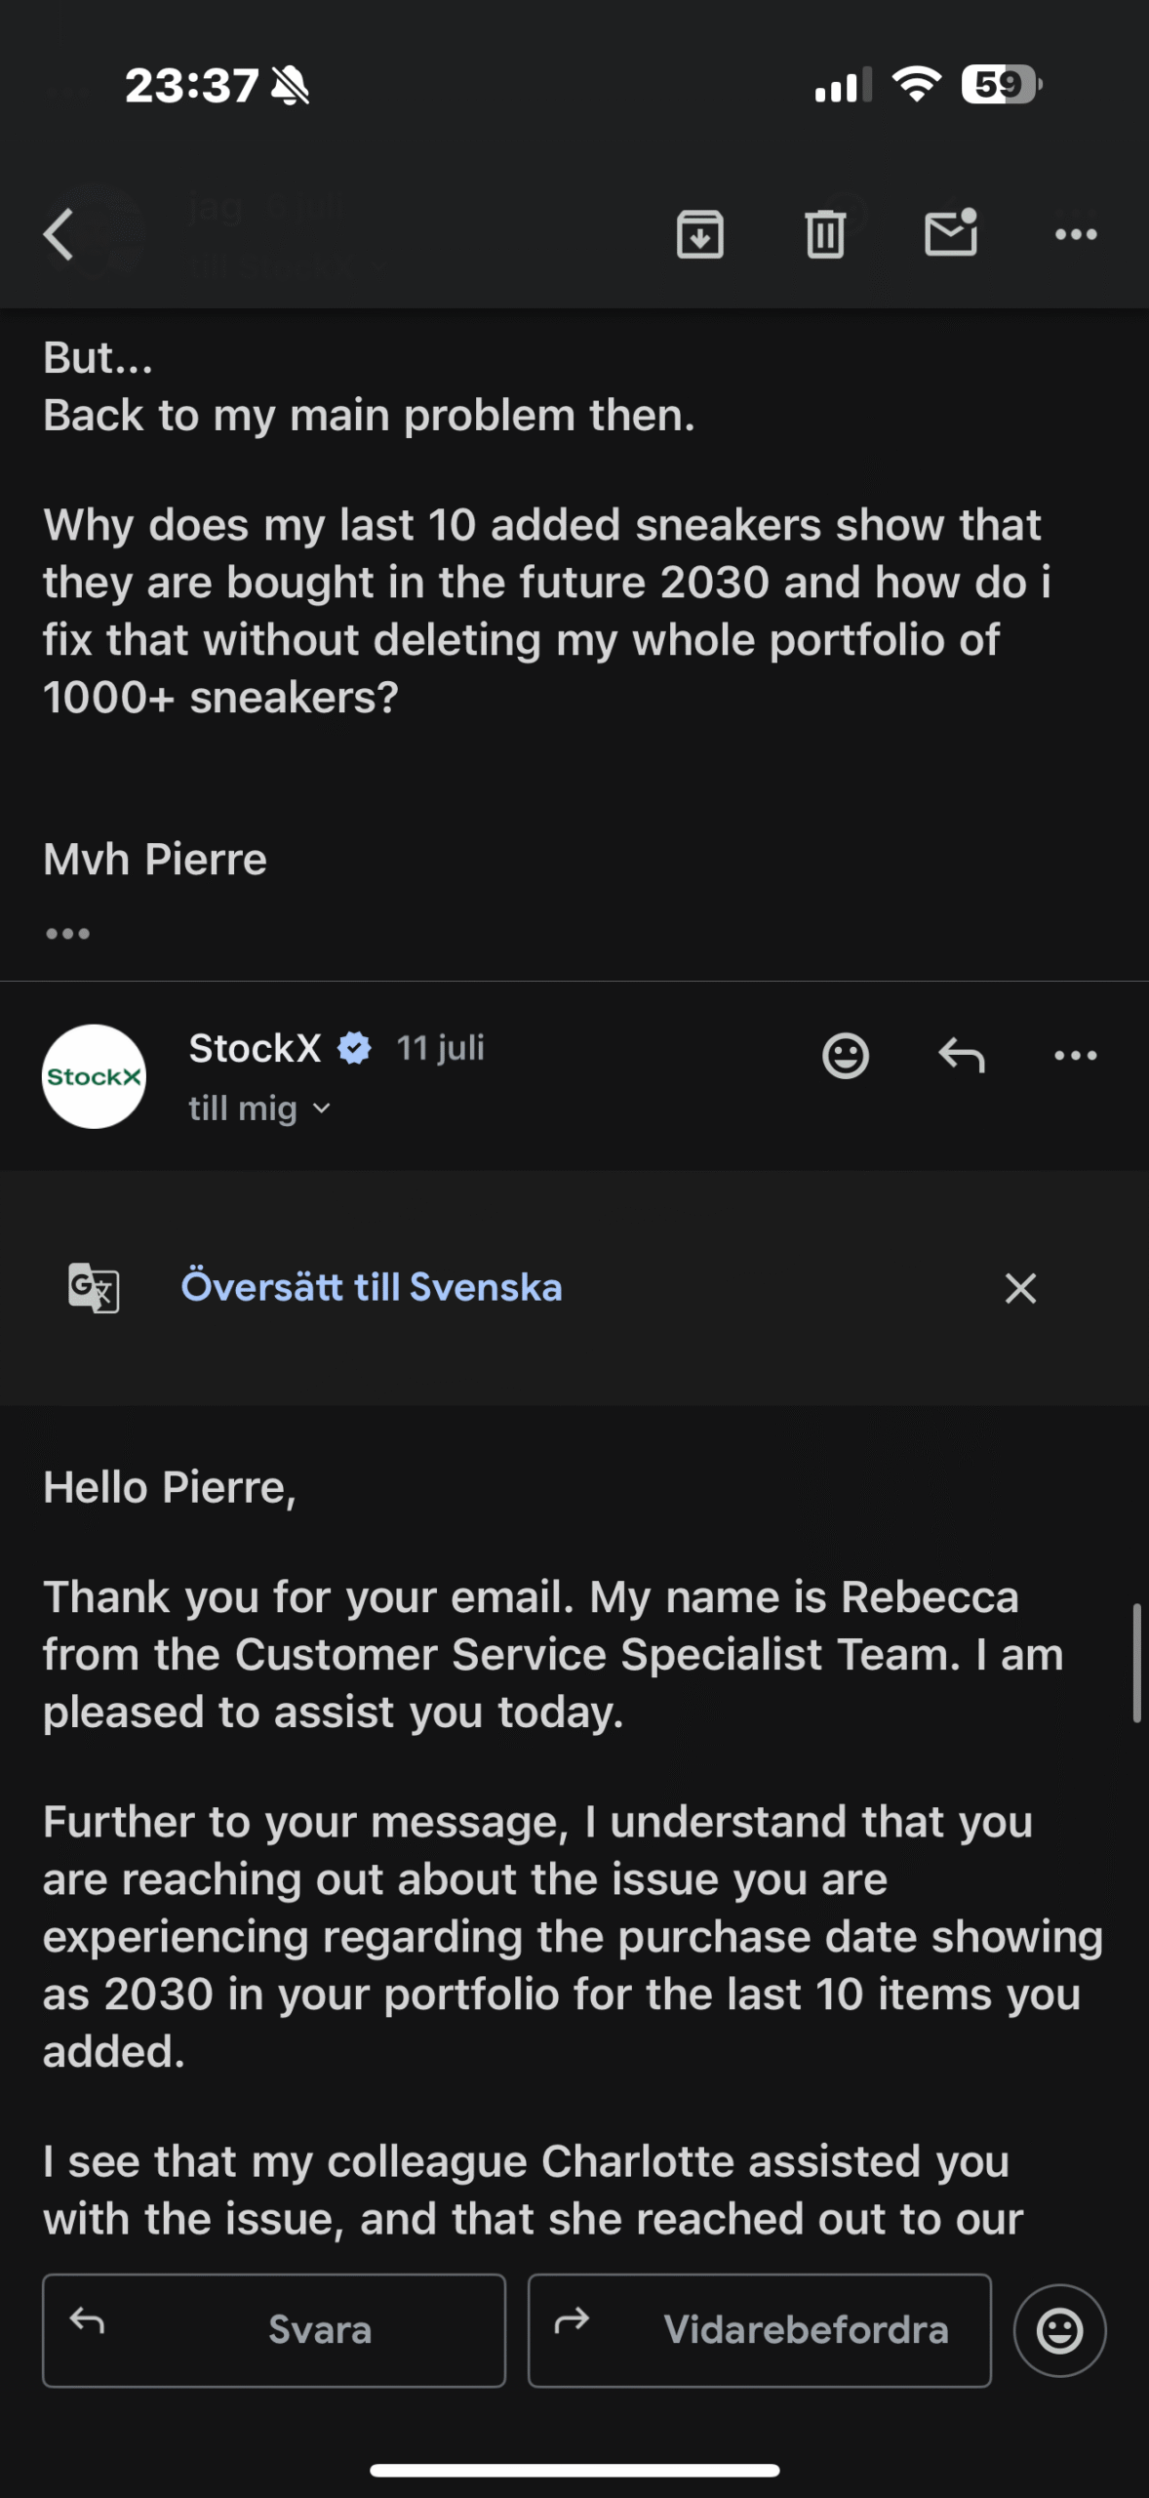Add emoji reaction to StockX message
The image size is (1149, 2498).
(x=845, y=1055)
